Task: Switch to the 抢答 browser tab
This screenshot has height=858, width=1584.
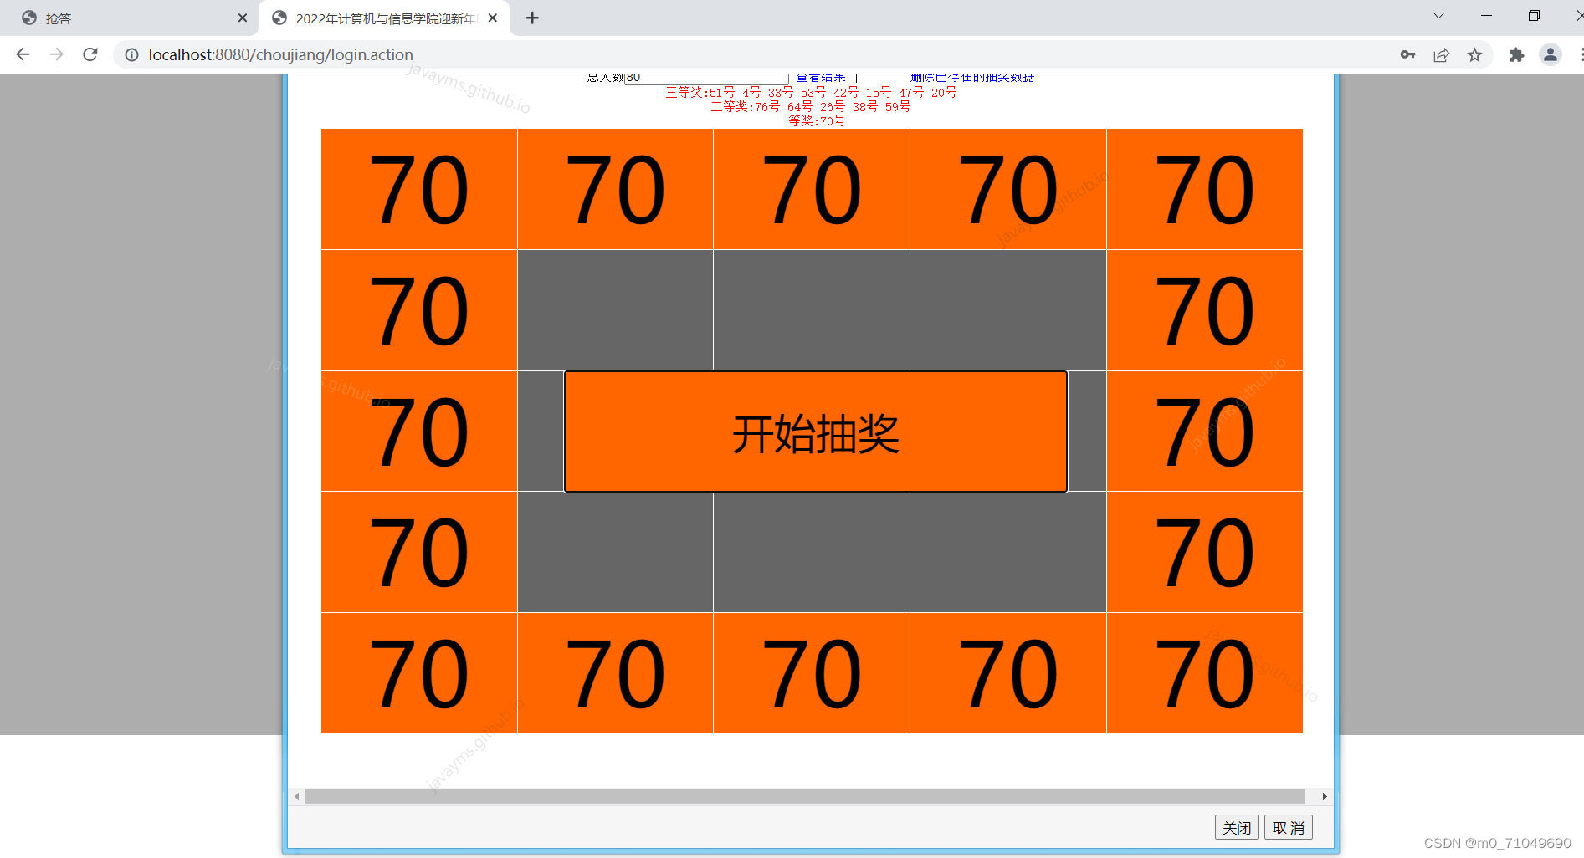Action: (130, 18)
